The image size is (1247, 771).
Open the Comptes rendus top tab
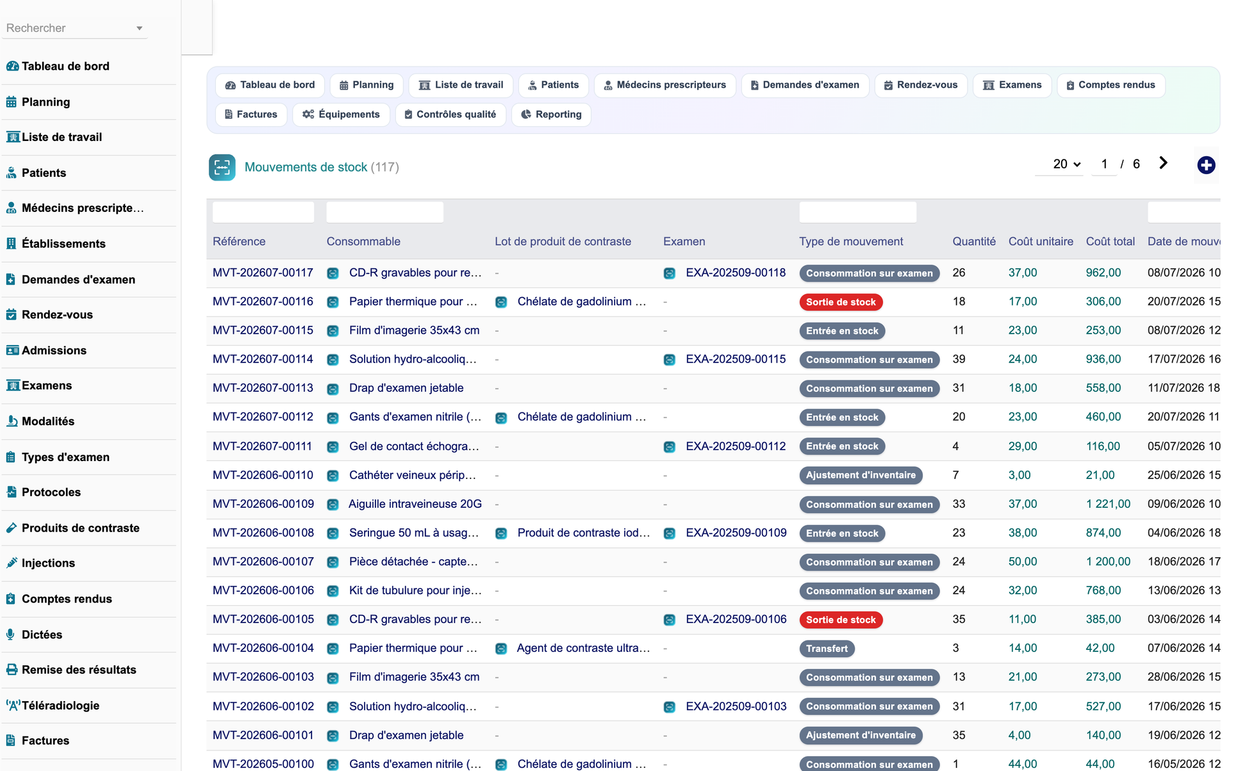[x=1111, y=85]
